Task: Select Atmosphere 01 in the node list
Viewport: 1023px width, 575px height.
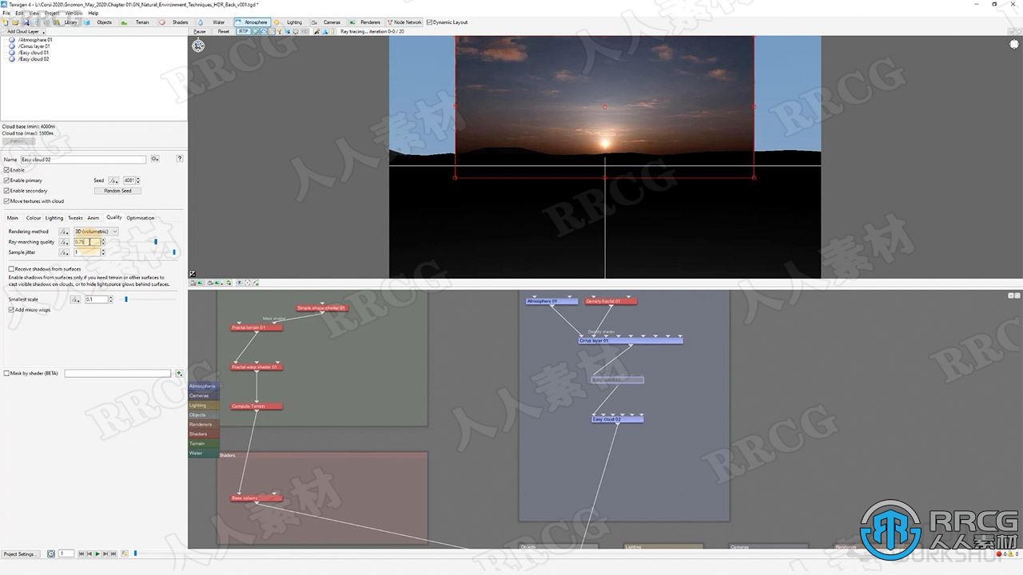Action: point(35,40)
